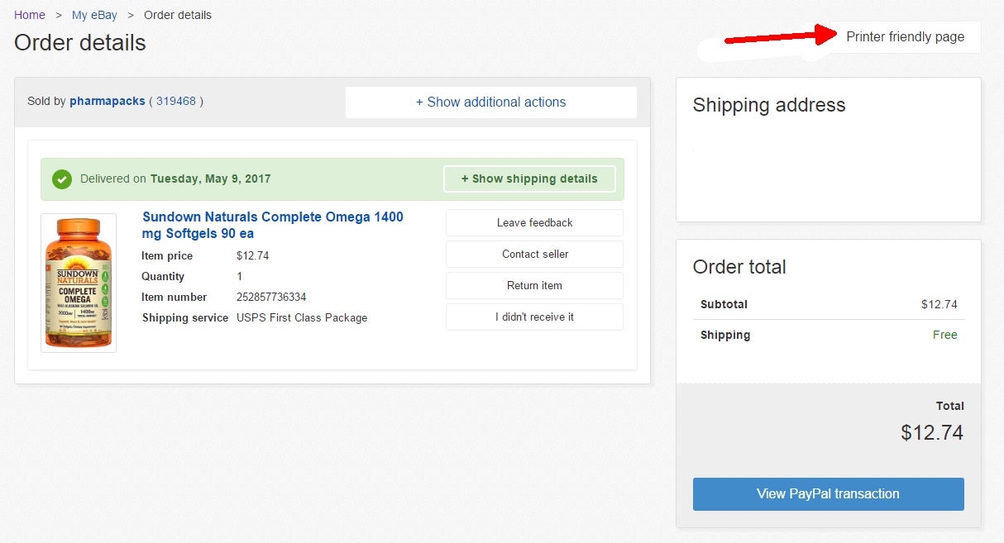Click the Shipping address heading

point(769,105)
